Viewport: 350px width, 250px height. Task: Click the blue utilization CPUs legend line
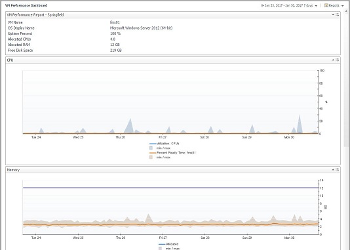[153, 144]
